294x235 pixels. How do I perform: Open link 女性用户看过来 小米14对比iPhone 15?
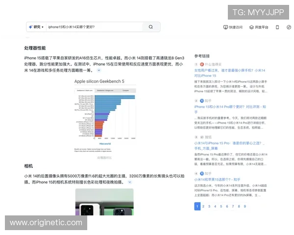point(230,73)
